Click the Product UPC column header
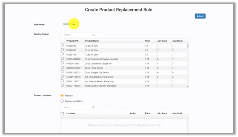 (72, 41)
